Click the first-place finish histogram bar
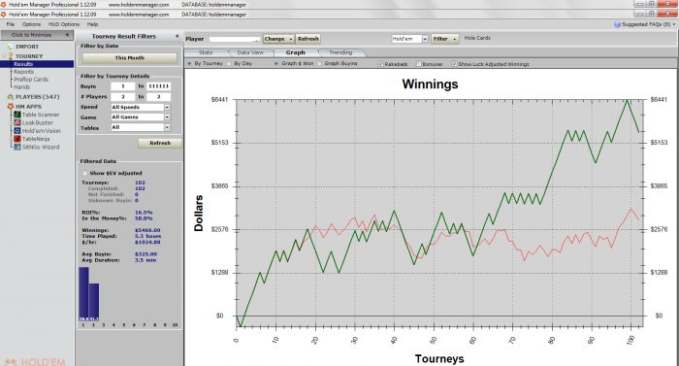The width and height of the screenshot is (679, 366). pyautogui.click(x=83, y=293)
